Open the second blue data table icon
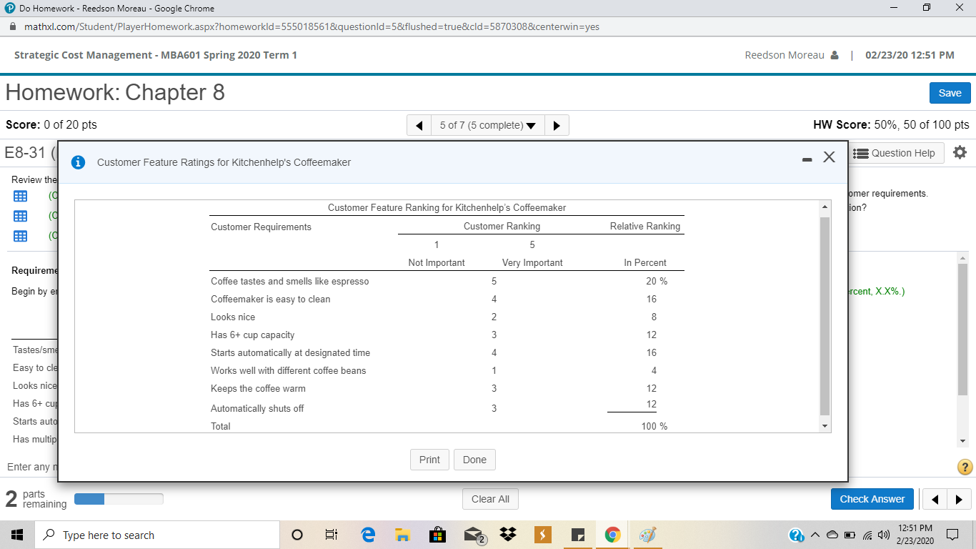 pos(20,216)
